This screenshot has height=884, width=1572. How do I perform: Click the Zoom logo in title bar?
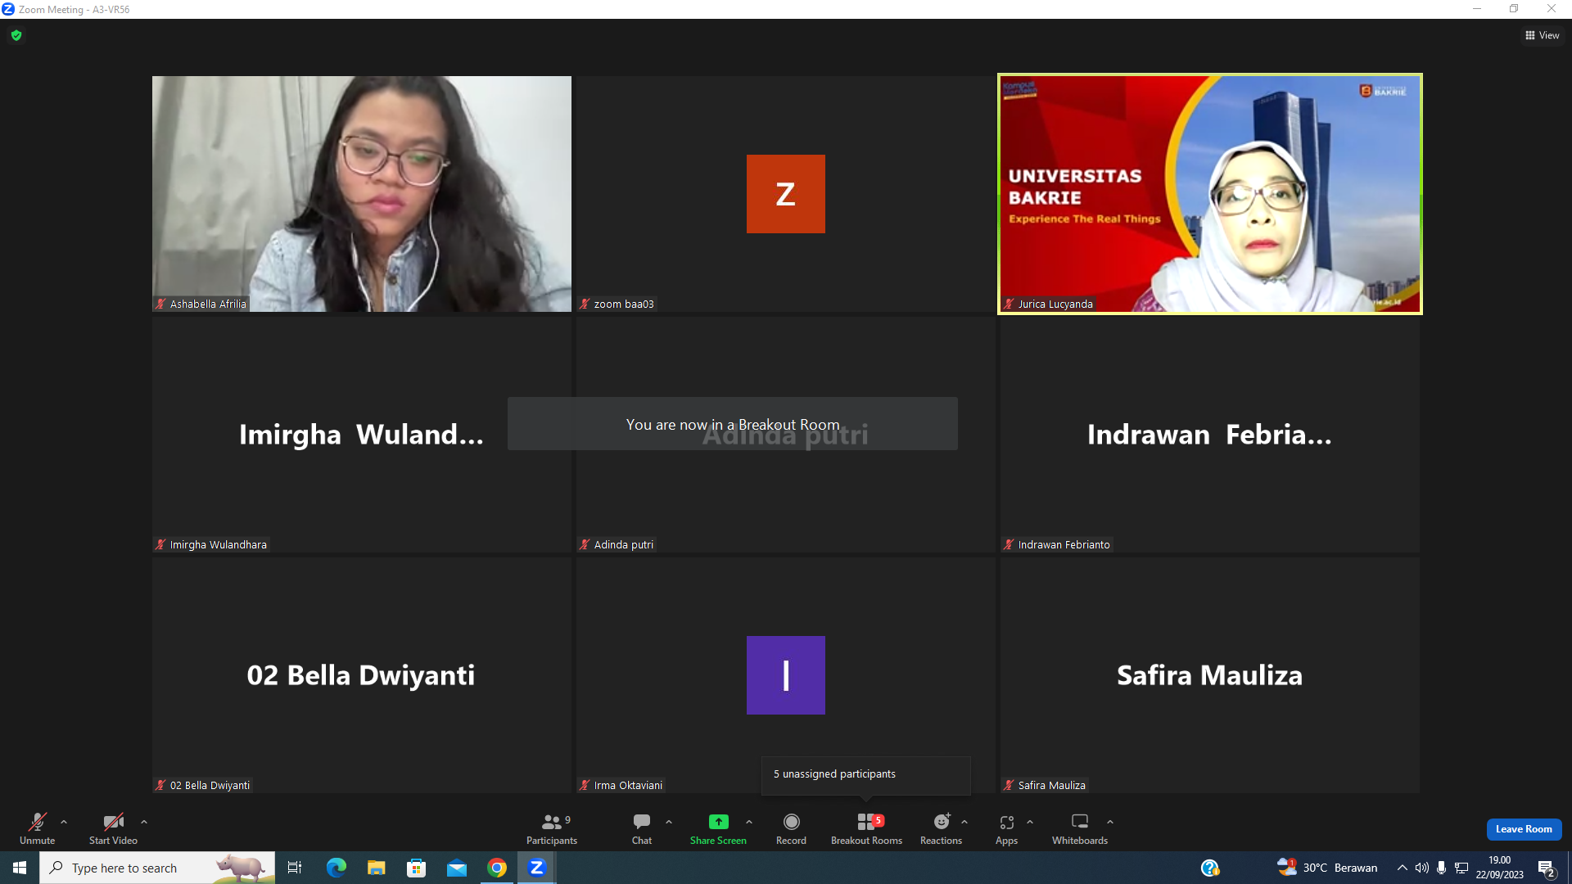click(8, 9)
